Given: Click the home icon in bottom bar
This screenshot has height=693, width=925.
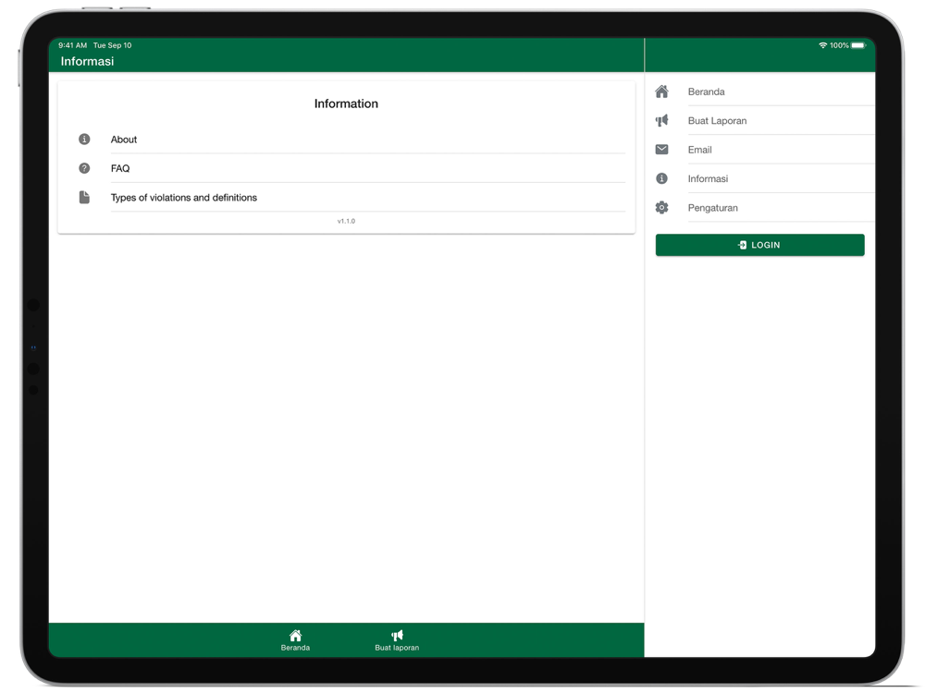Looking at the screenshot, I should tap(296, 636).
